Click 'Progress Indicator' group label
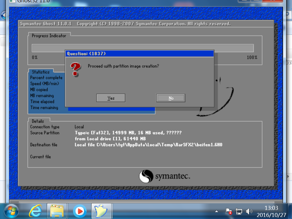 pyautogui.click(x=49, y=36)
